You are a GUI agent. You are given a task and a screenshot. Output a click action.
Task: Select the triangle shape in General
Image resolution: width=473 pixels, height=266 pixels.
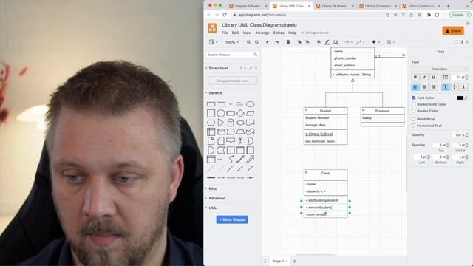(x=221, y=123)
